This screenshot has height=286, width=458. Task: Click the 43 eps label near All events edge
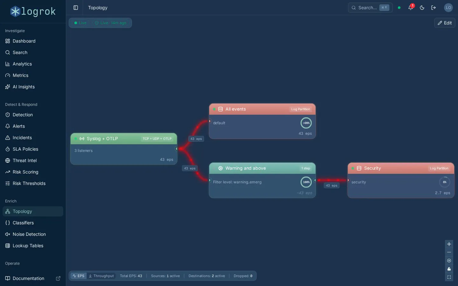click(196, 139)
